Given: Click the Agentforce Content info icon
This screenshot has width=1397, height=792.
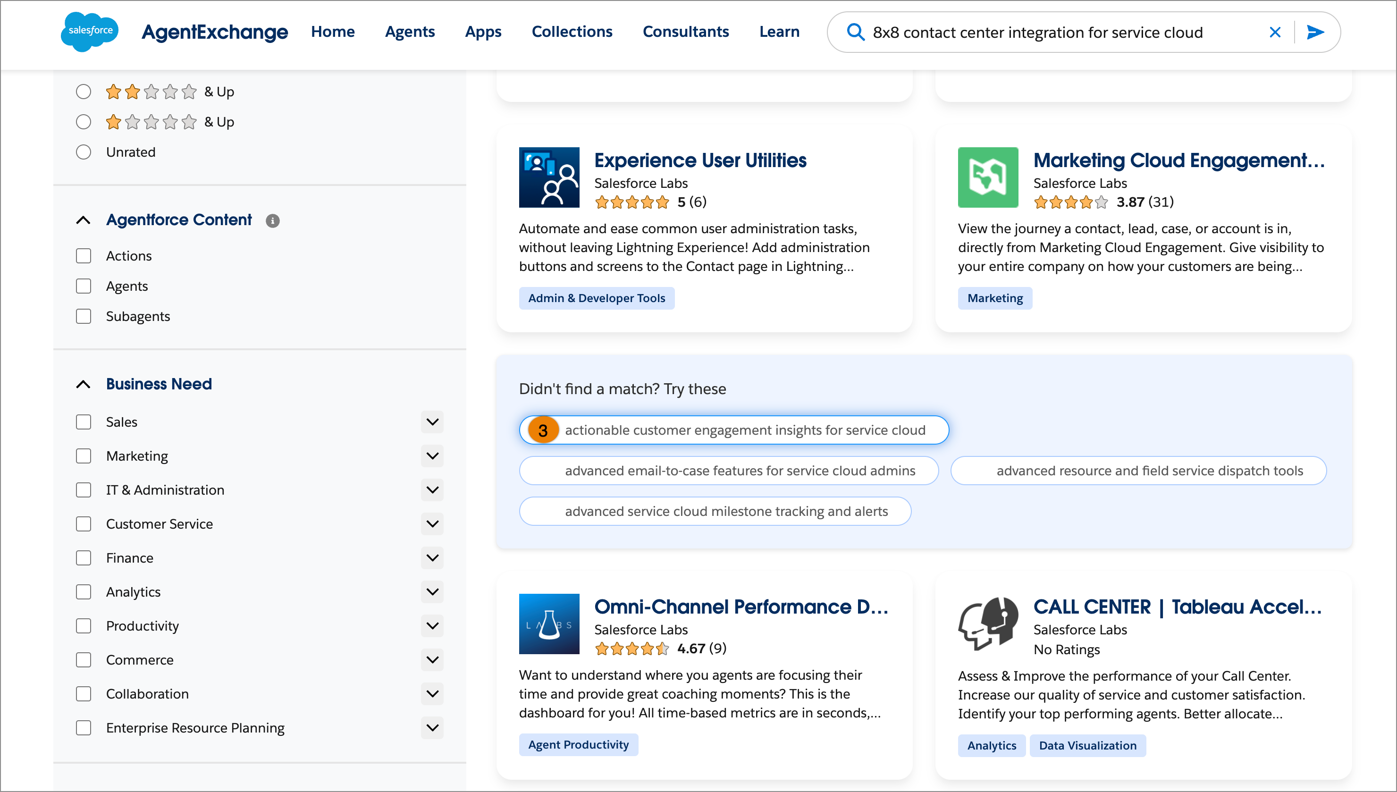Looking at the screenshot, I should 272,220.
